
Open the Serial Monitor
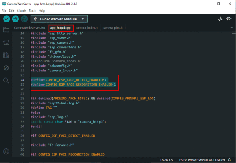click(x=229, y=19)
